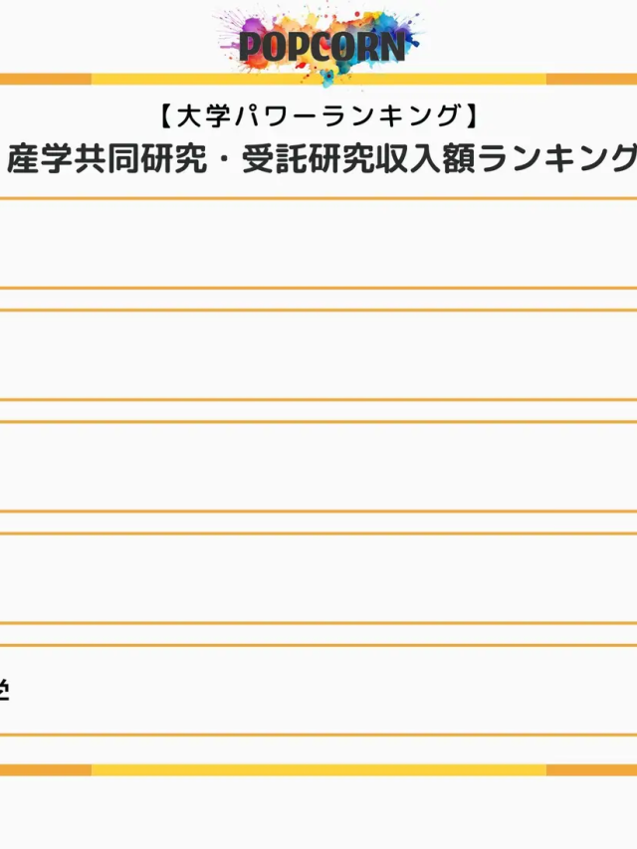Screen dimensions: 637x849
Task: Click thin divider band between second and third rows
Action: click(318, 411)
